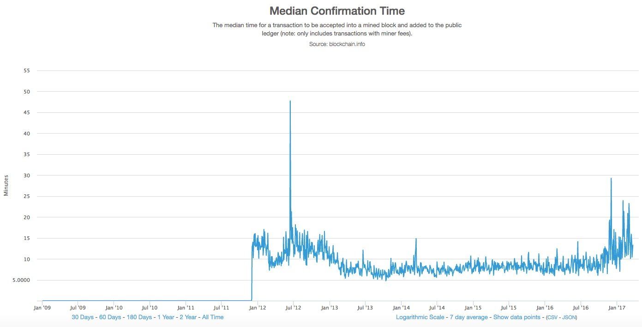
Task: Download the chart data as CSV
Action: pos(552,318)
